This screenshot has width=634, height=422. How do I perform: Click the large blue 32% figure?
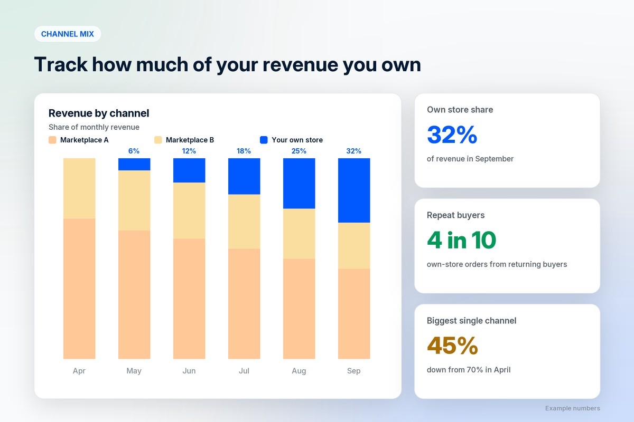(x=452, y=135)
